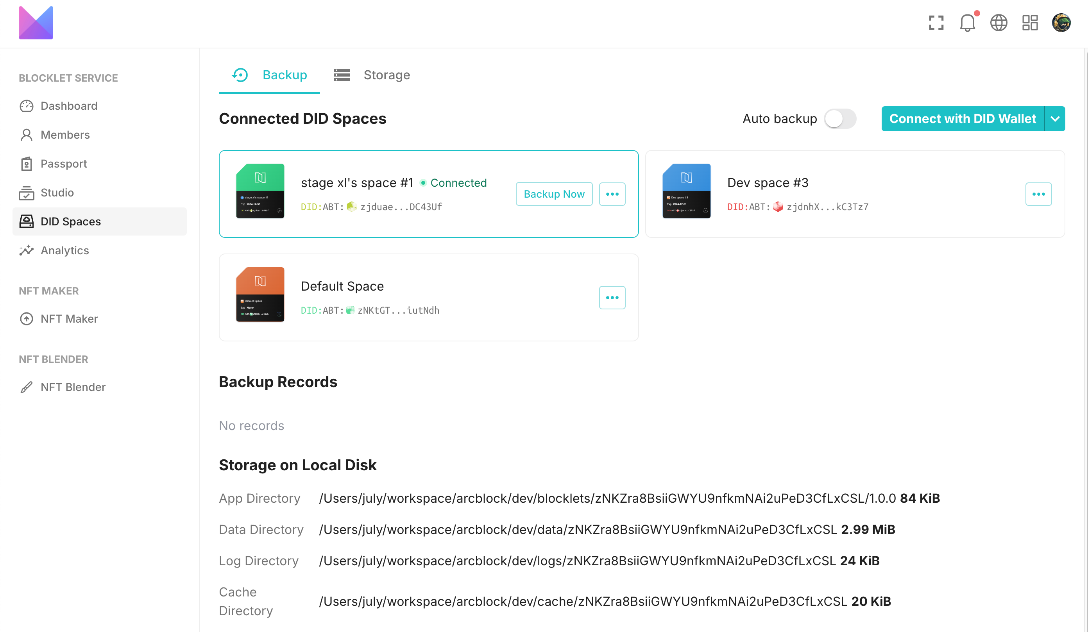
Task: Expand Connect with DID Wallet dropdown arrow
Action: pos(1055,119)
